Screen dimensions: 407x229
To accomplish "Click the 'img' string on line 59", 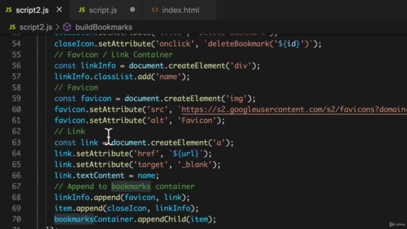I will click(x=236, y=99).
